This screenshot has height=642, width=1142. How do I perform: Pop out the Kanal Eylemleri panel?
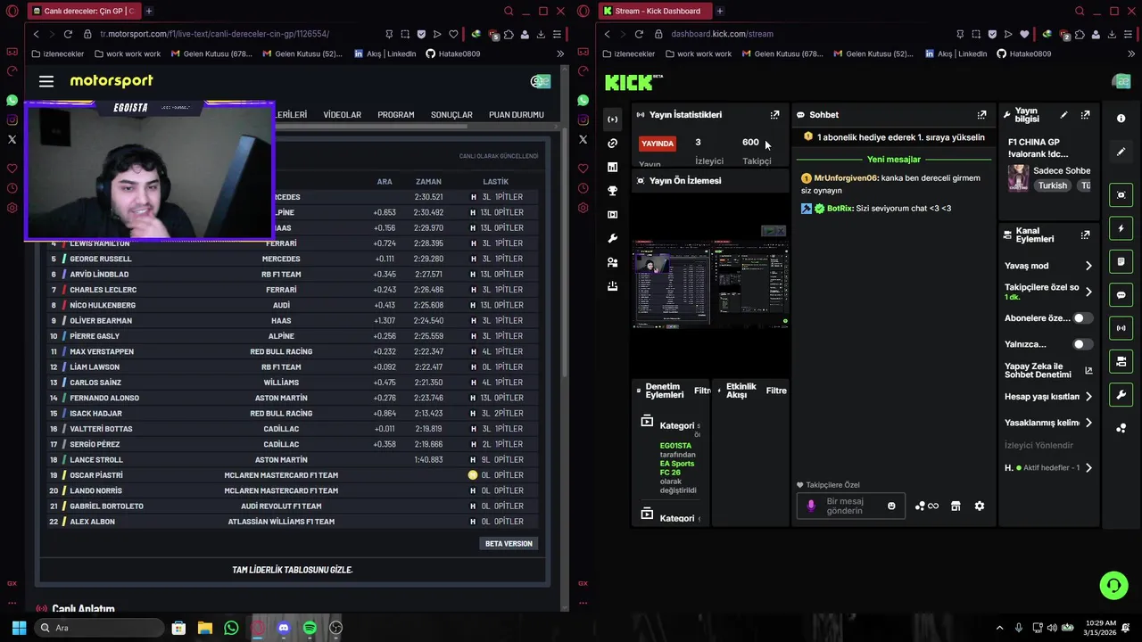pos(1085,235)
